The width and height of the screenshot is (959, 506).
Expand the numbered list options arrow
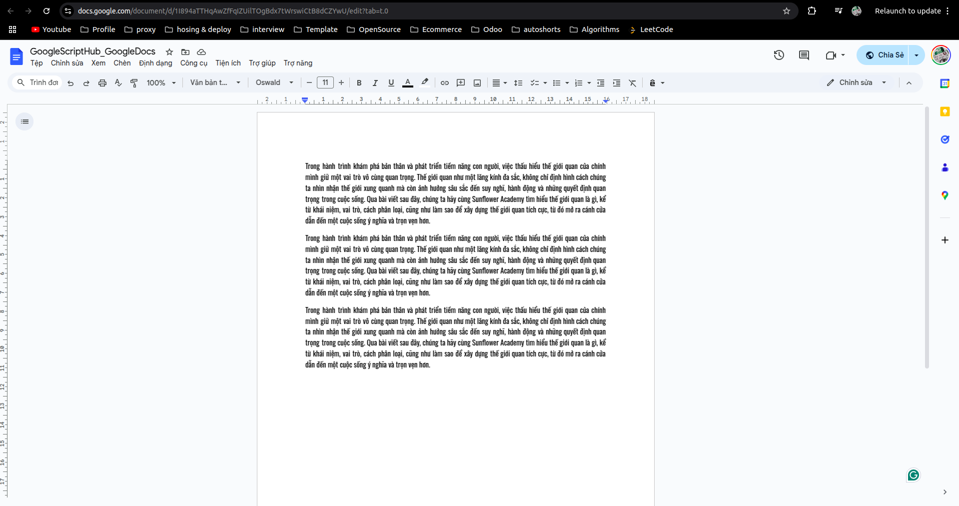click(589, 83)
